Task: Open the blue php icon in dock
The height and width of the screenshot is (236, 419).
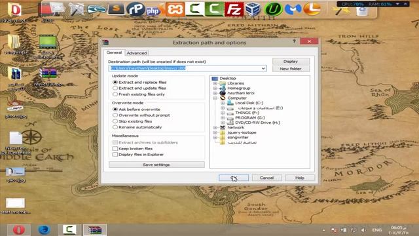Action: pyautogui.click(x=153, y=10)
